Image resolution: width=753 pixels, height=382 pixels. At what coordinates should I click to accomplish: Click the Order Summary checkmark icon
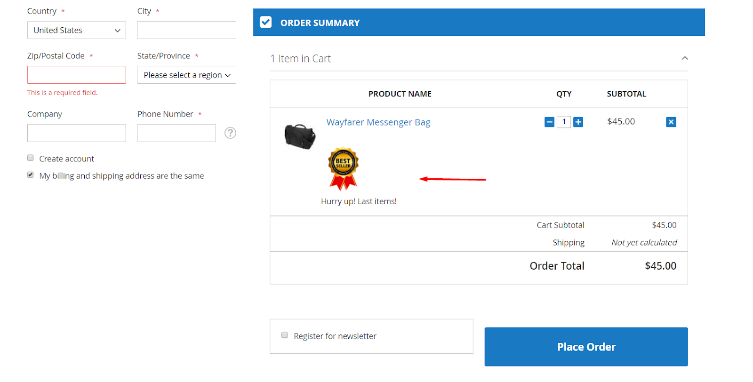coord(266,23)
